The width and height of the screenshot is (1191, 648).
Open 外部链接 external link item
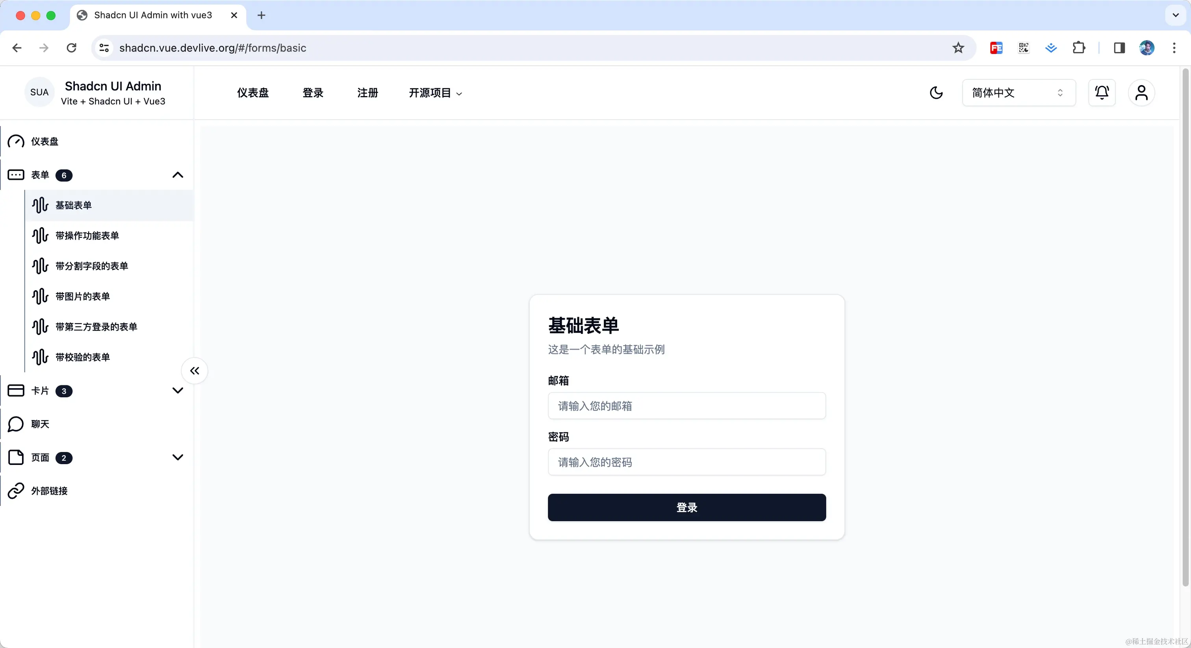49,491
